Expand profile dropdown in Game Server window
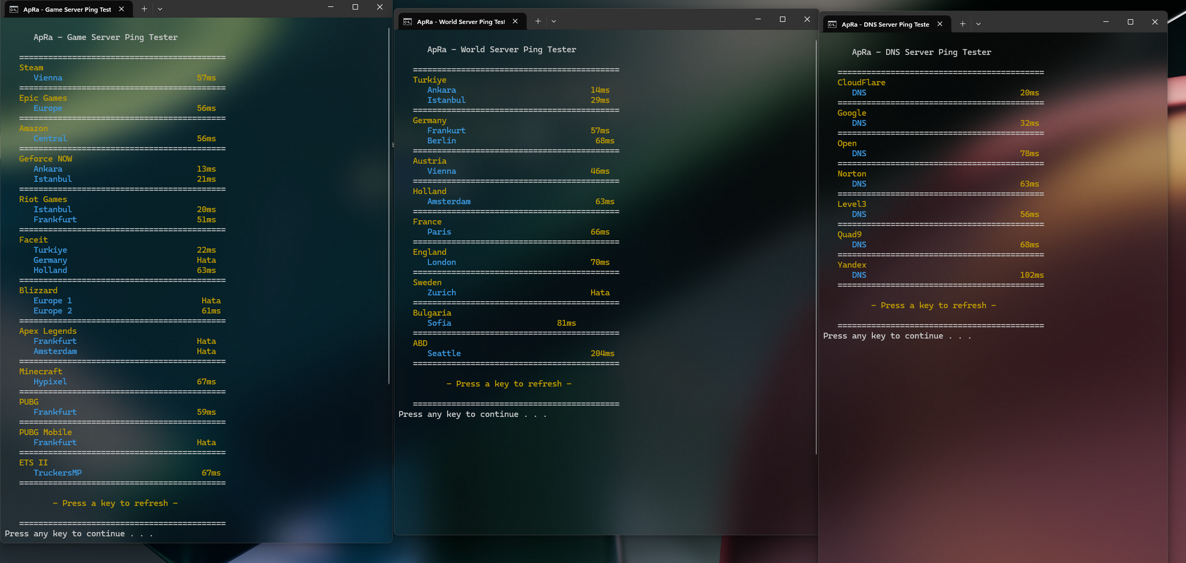 pos(160,9)
